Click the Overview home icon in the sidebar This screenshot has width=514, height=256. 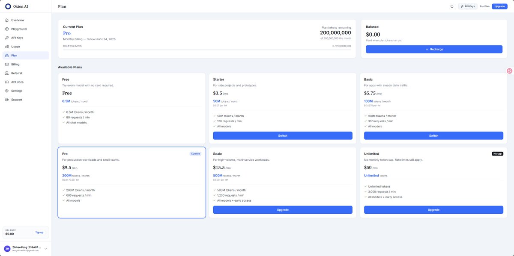[x=7, y=20]
